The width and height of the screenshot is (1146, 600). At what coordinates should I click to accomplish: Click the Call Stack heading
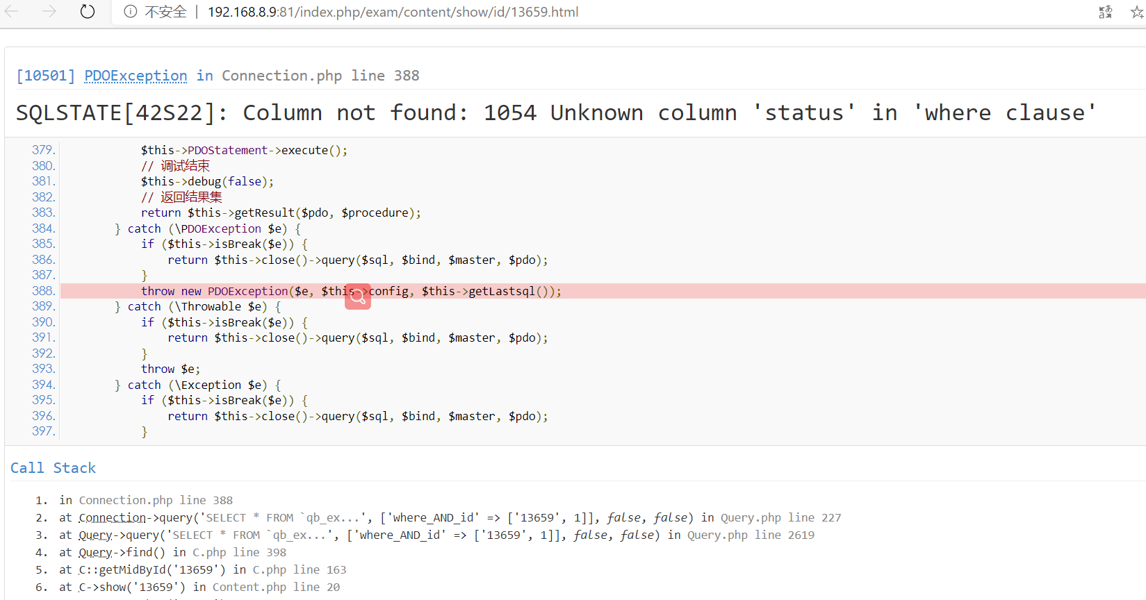click(54, 468)
